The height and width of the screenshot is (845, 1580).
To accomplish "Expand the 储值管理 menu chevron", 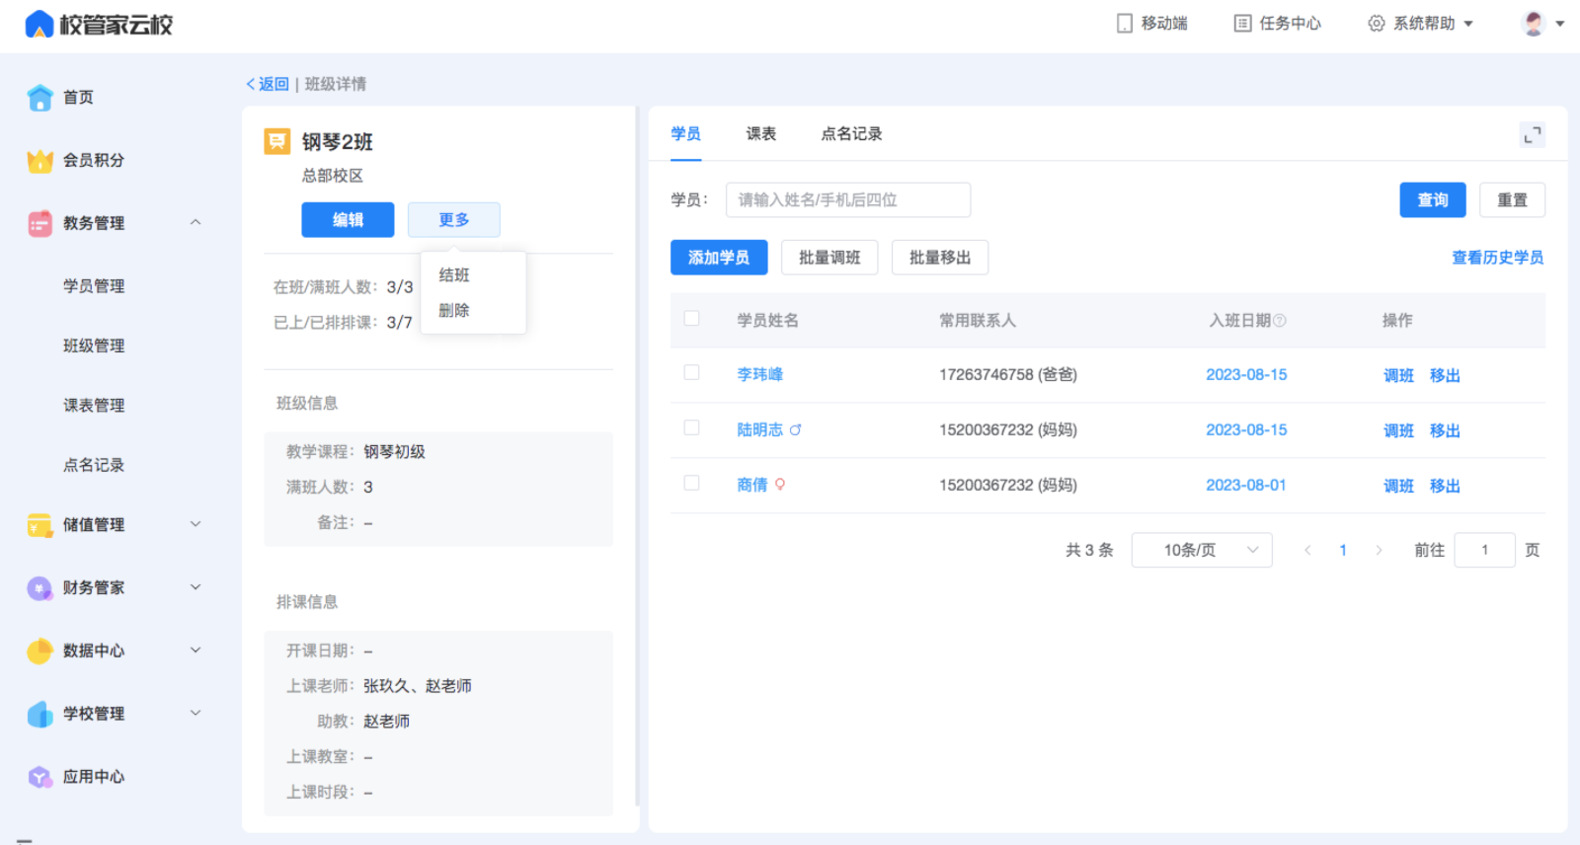I will (x=196, y=524).
